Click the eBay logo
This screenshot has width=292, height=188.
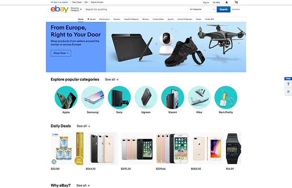[x=60, y=9]
